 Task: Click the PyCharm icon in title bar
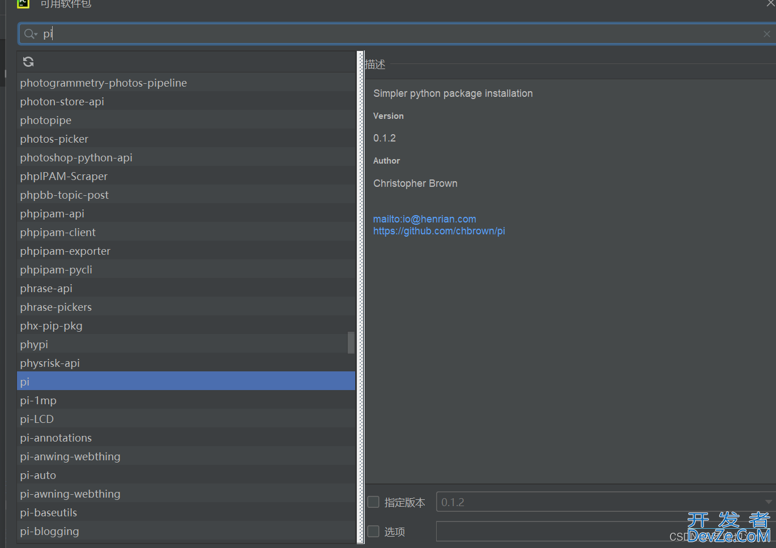coord(23,3)
